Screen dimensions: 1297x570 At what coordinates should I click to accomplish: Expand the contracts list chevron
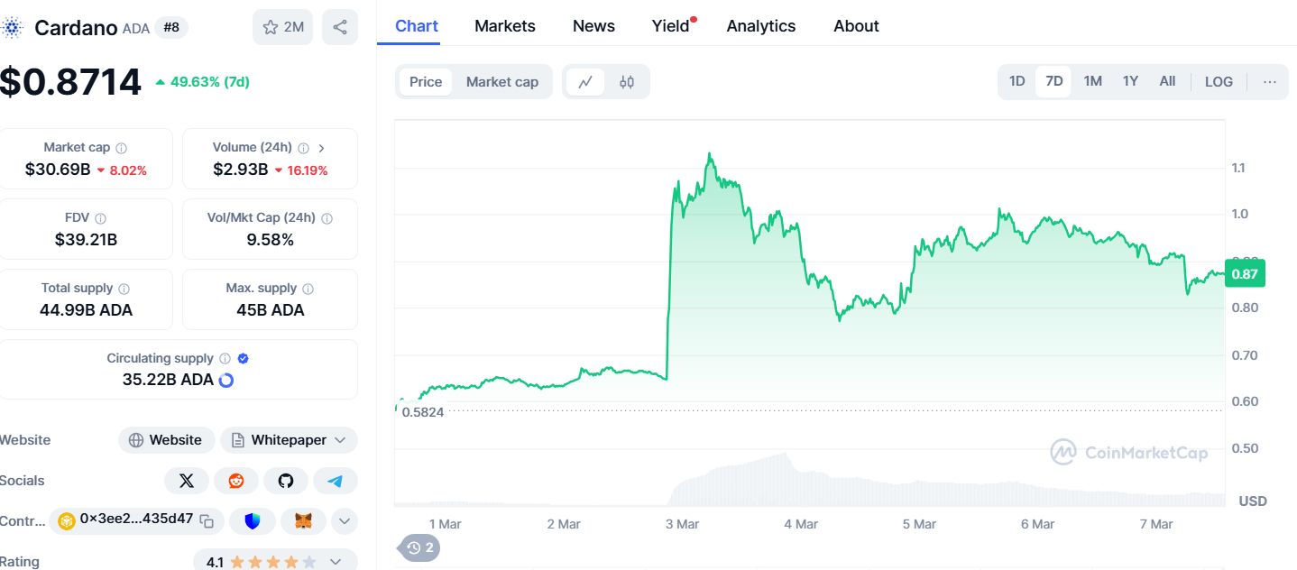tap(344, 520)
